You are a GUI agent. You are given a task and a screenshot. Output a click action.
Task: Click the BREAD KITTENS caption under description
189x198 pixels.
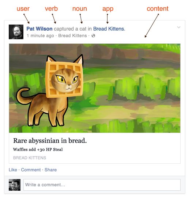click(30, 158)
